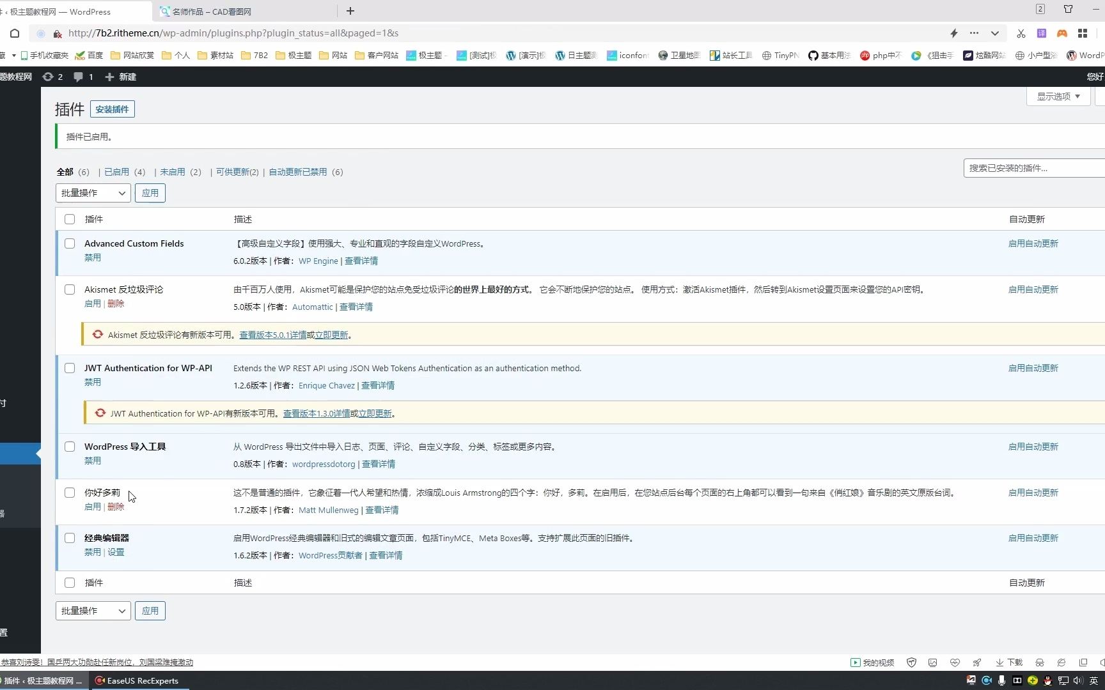Viewport: 1105px width, 690px height.
Task: Filter plugins by 未启用
Action: pyautogui.click(x=172, y=172)
